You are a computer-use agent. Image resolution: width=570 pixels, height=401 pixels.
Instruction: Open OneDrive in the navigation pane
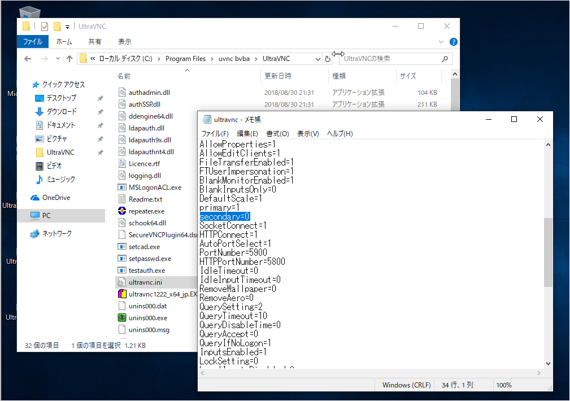56,198
